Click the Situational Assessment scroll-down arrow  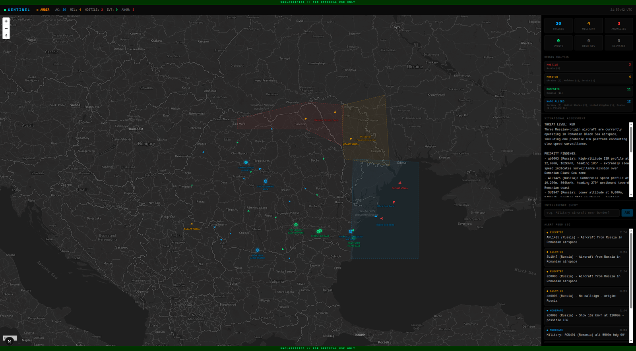pyautogui.click(x=631, y=195)
